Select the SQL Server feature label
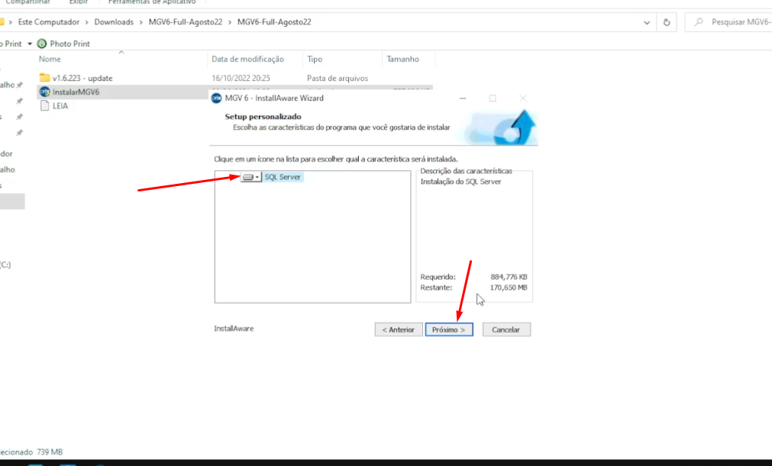 coord(283,177)
